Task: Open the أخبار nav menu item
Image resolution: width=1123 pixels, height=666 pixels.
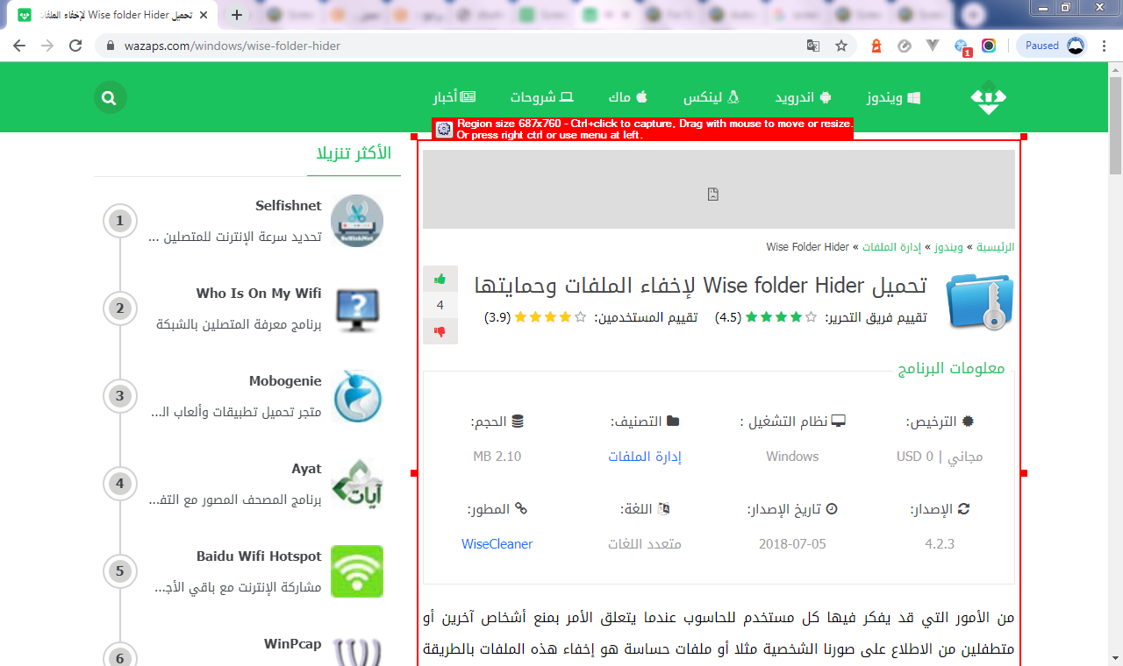Action: click(454, 97)
